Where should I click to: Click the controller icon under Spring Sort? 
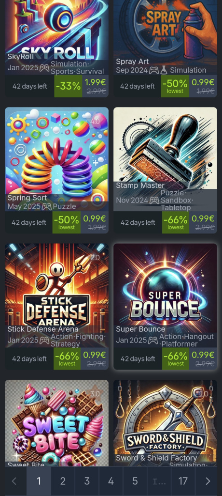coord(47,206)
